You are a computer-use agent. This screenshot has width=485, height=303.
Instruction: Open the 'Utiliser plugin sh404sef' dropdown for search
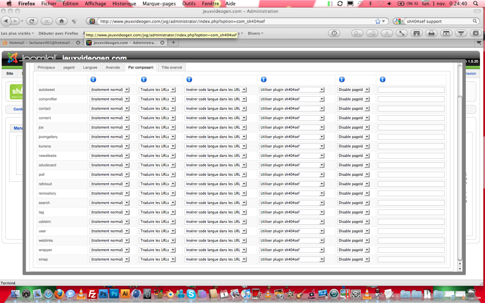(292, 203)
